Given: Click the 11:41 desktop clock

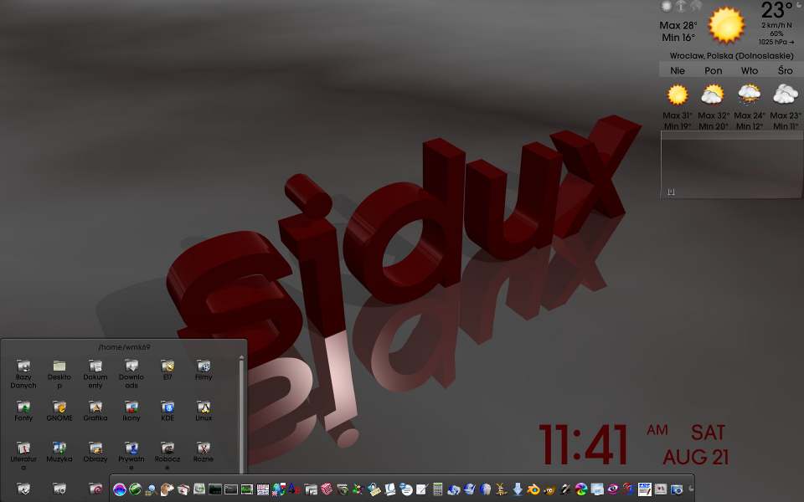Looking at the screenshot, I should click(584, 444).
